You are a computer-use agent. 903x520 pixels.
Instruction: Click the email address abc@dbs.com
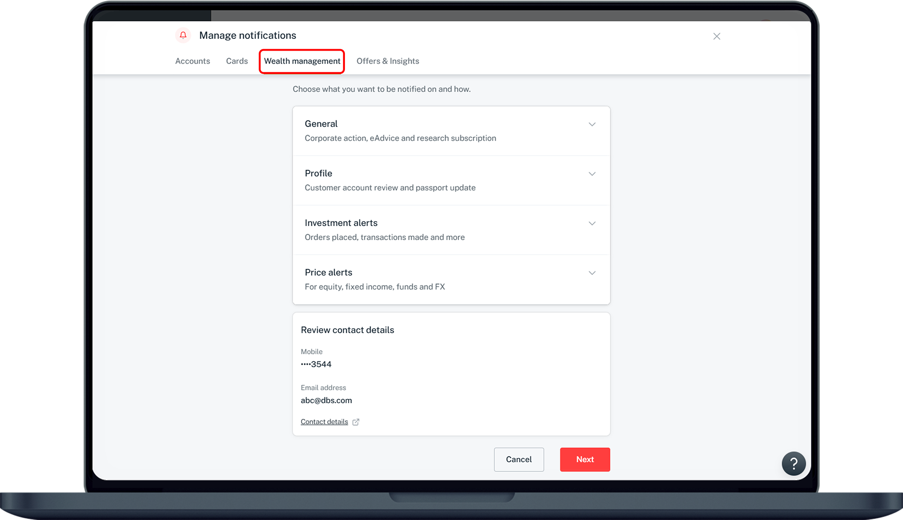pyautogui.click(x=326, y=400)
